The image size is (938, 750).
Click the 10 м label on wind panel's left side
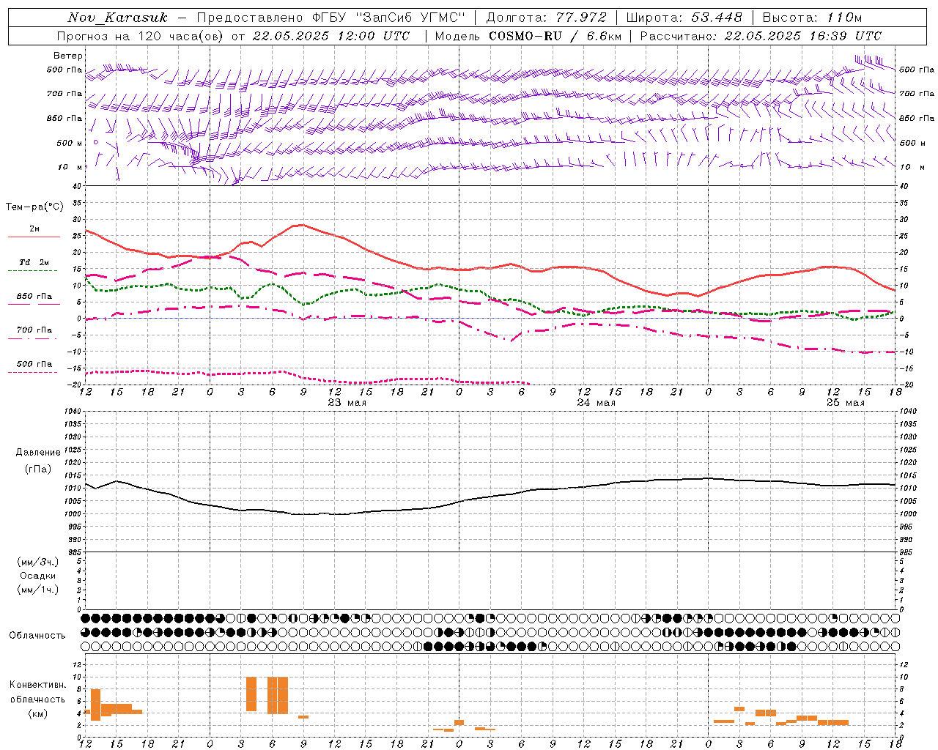pos(70,168)
